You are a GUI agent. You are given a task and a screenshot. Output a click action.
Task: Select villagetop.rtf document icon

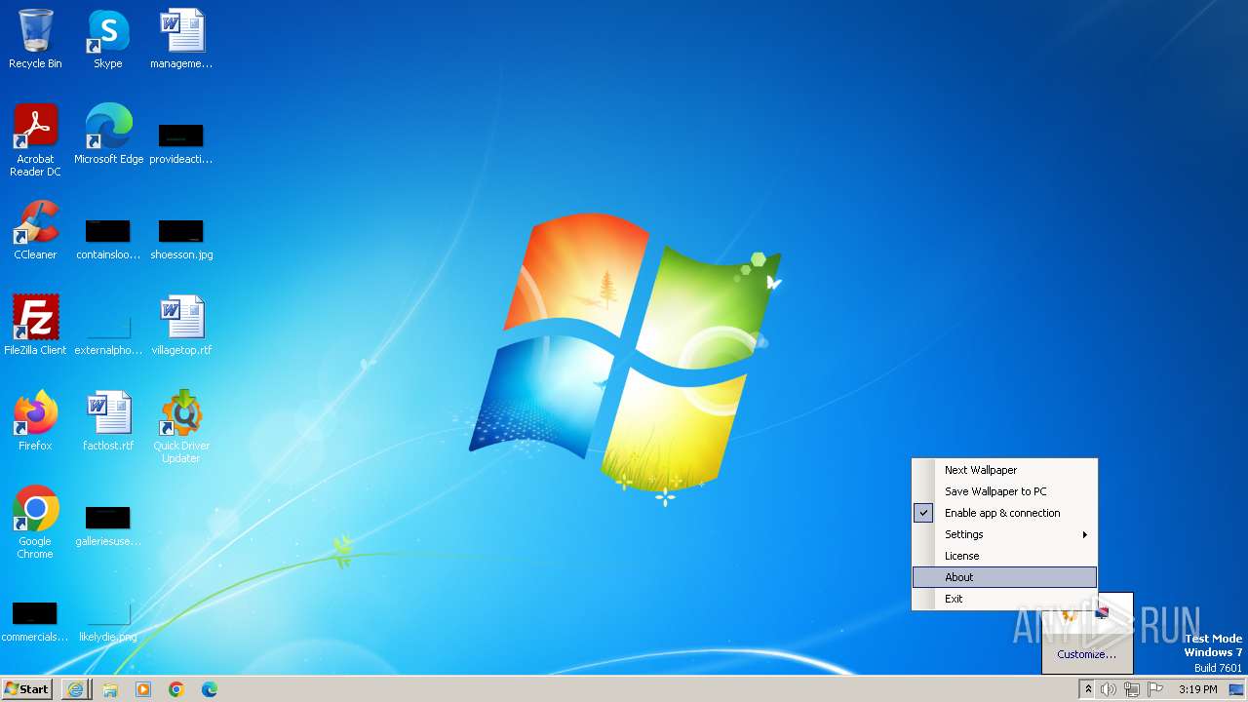pos(181,325)
